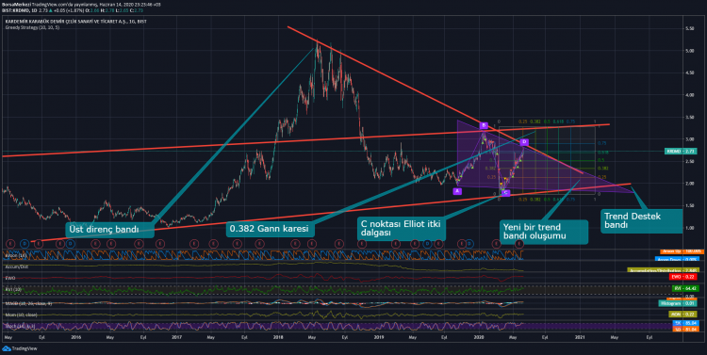Click the 'Üst direnç bandı' callout
The image size is (707, 355).
point(110,230)
